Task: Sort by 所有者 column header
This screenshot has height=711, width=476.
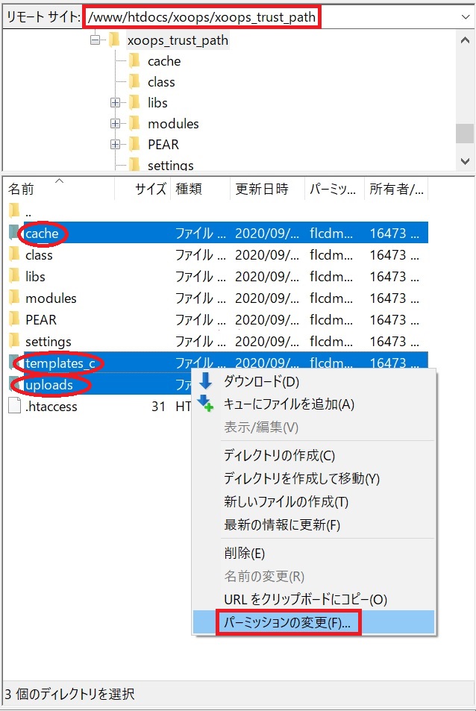Action: point(396,189)
